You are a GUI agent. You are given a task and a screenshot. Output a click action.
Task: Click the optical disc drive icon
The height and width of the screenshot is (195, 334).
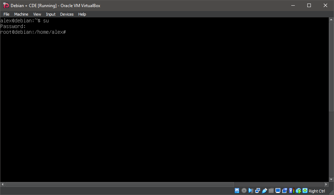pyautogui.click(x=244, y=191)
